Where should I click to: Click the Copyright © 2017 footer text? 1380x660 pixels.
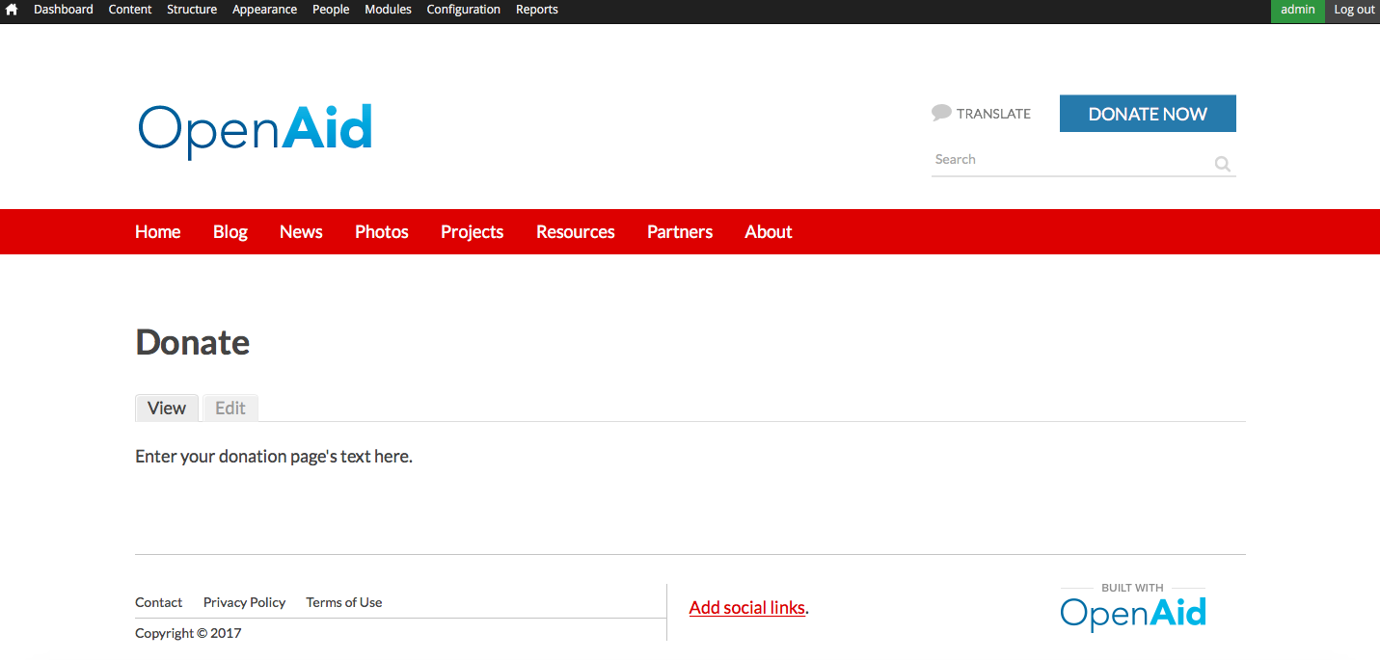point(188,633)
